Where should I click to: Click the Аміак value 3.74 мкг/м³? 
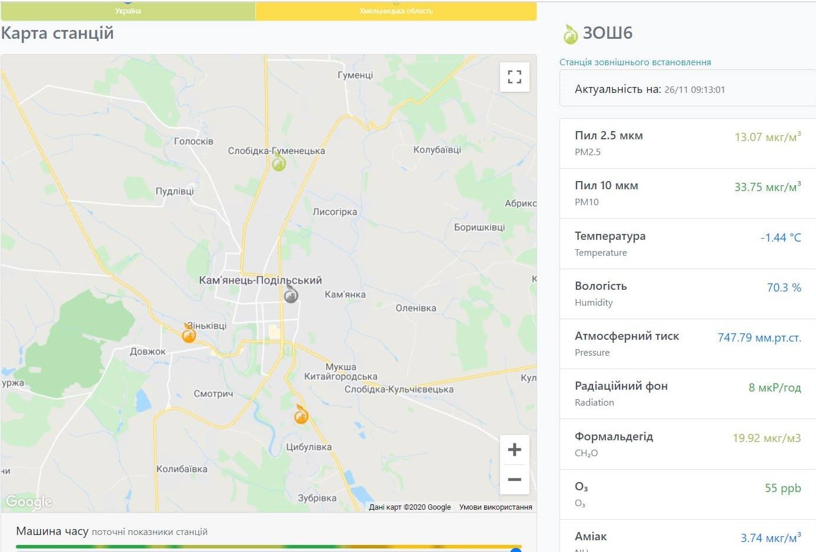pos(771,538)
